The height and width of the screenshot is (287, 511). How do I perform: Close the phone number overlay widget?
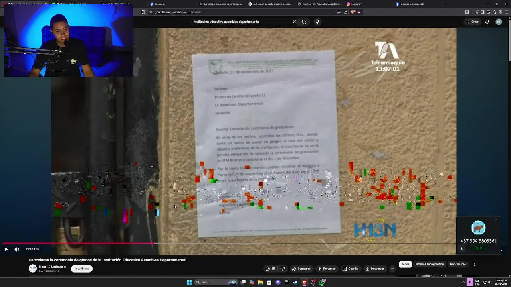(496, 220)
